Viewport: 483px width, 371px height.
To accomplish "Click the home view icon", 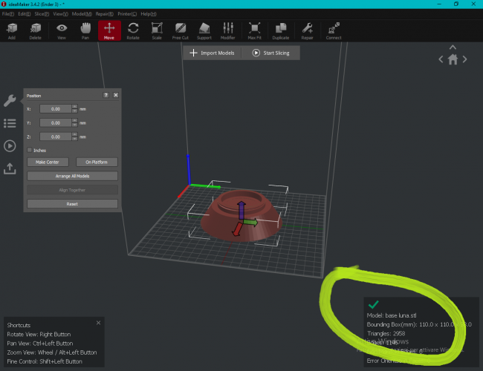I will pos(453,59).
